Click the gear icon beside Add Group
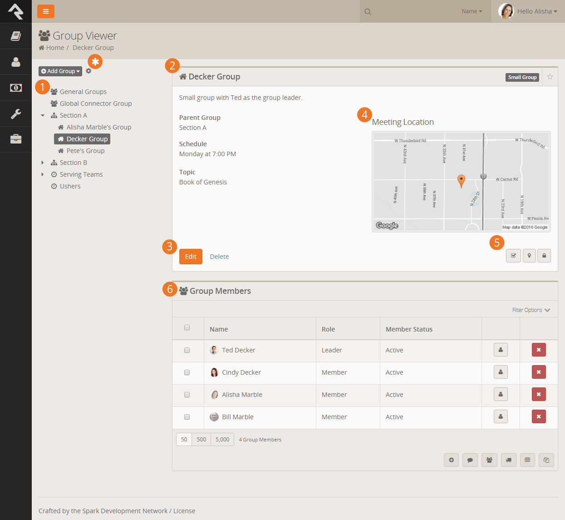 88,71
